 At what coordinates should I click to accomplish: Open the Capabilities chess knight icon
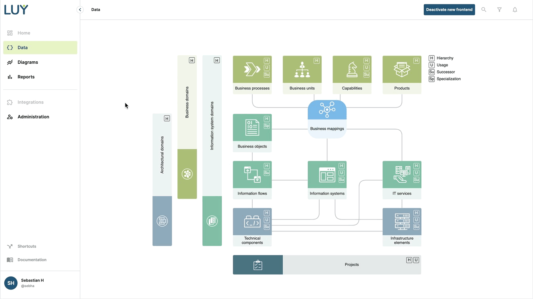click(352, 70)
